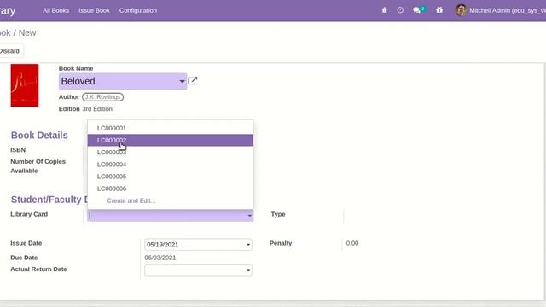Click the 3rd Edition text
Screen dimensions: 546x307
[97, 109]
